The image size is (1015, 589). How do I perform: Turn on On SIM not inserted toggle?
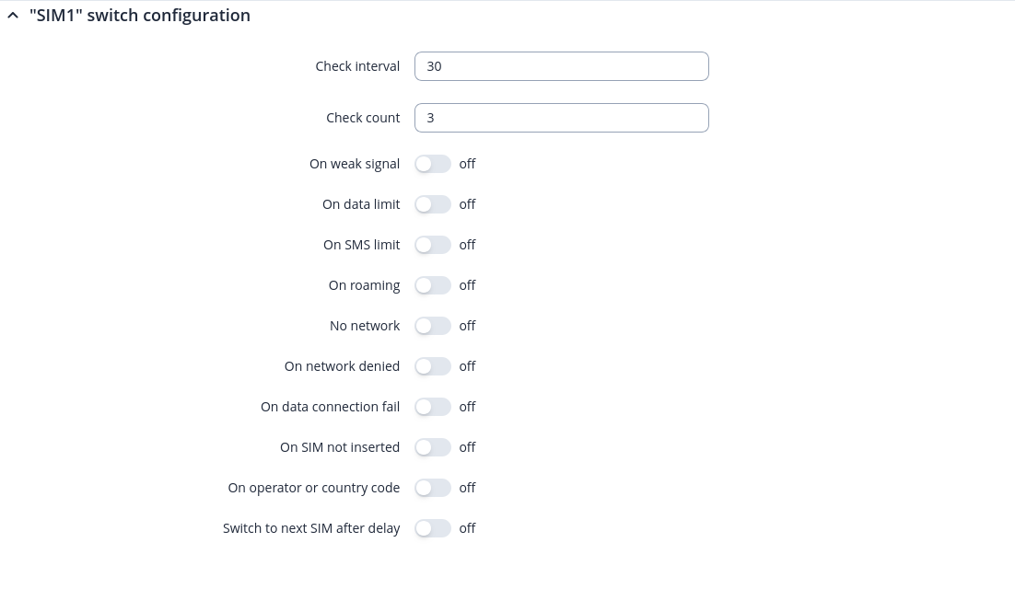432,447
